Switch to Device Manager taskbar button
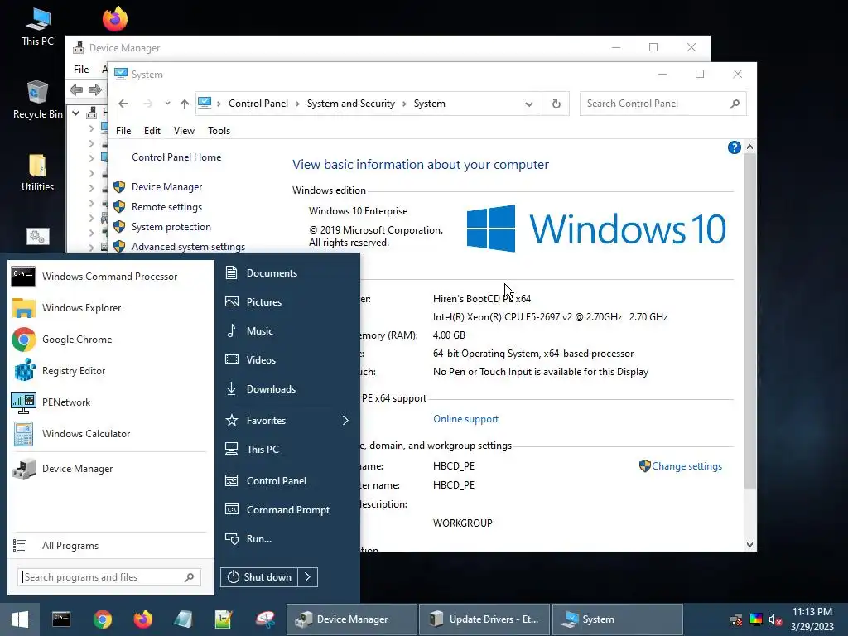This screenshot has height=636, width=848. pyautogui.click(x=352, y=619)
